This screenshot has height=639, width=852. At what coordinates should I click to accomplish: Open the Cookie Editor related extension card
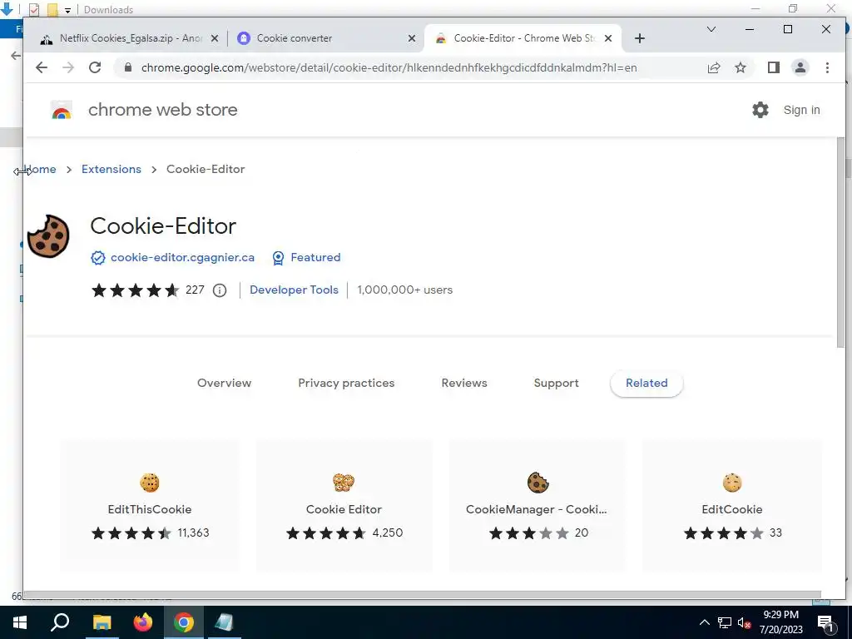(344, 505)
